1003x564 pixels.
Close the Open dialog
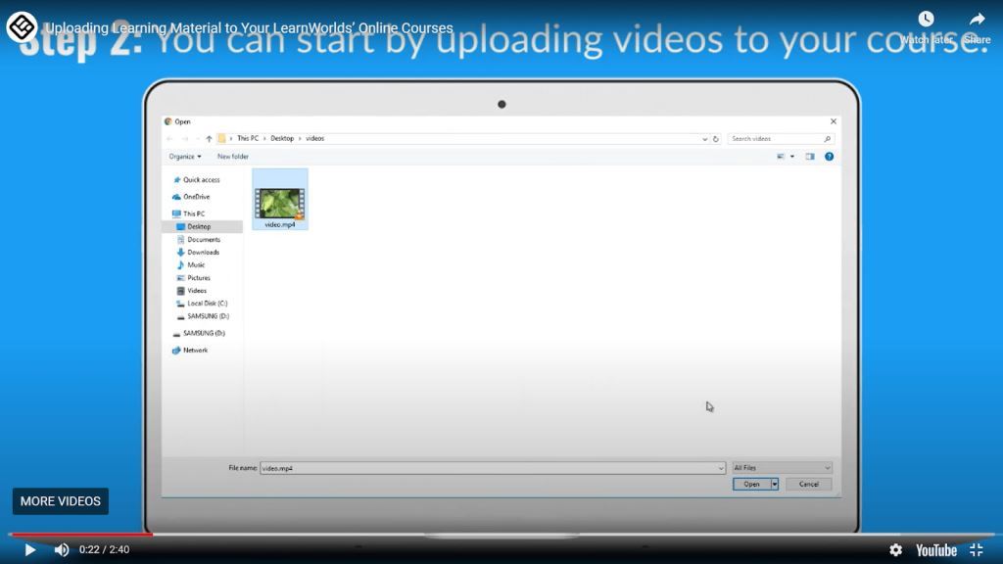[x=833, y=121]
